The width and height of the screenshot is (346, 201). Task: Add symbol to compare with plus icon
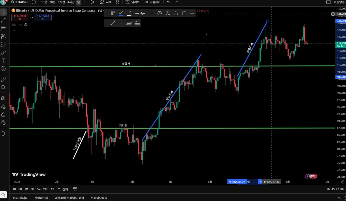34,2
